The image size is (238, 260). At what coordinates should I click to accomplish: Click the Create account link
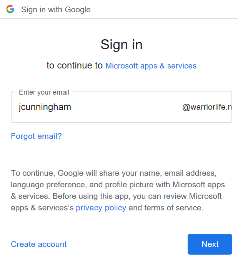coord(39,244)
